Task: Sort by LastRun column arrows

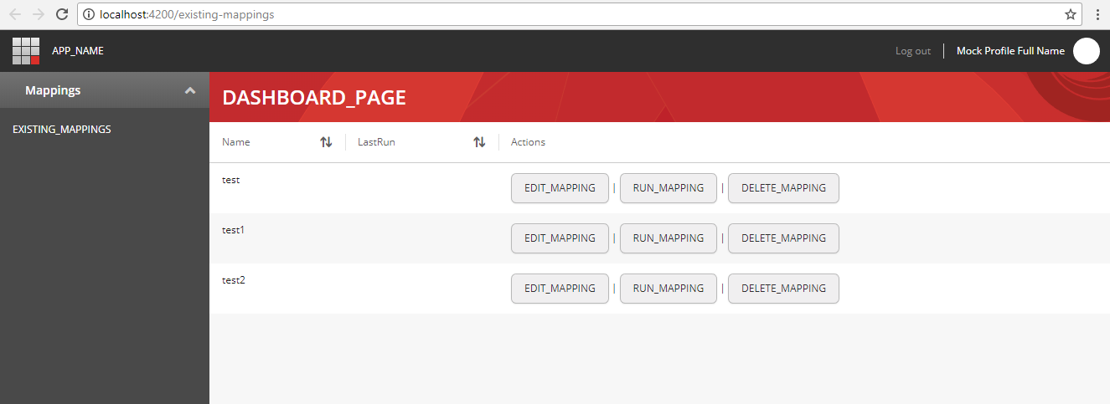Action: click(x=479, y=142)
